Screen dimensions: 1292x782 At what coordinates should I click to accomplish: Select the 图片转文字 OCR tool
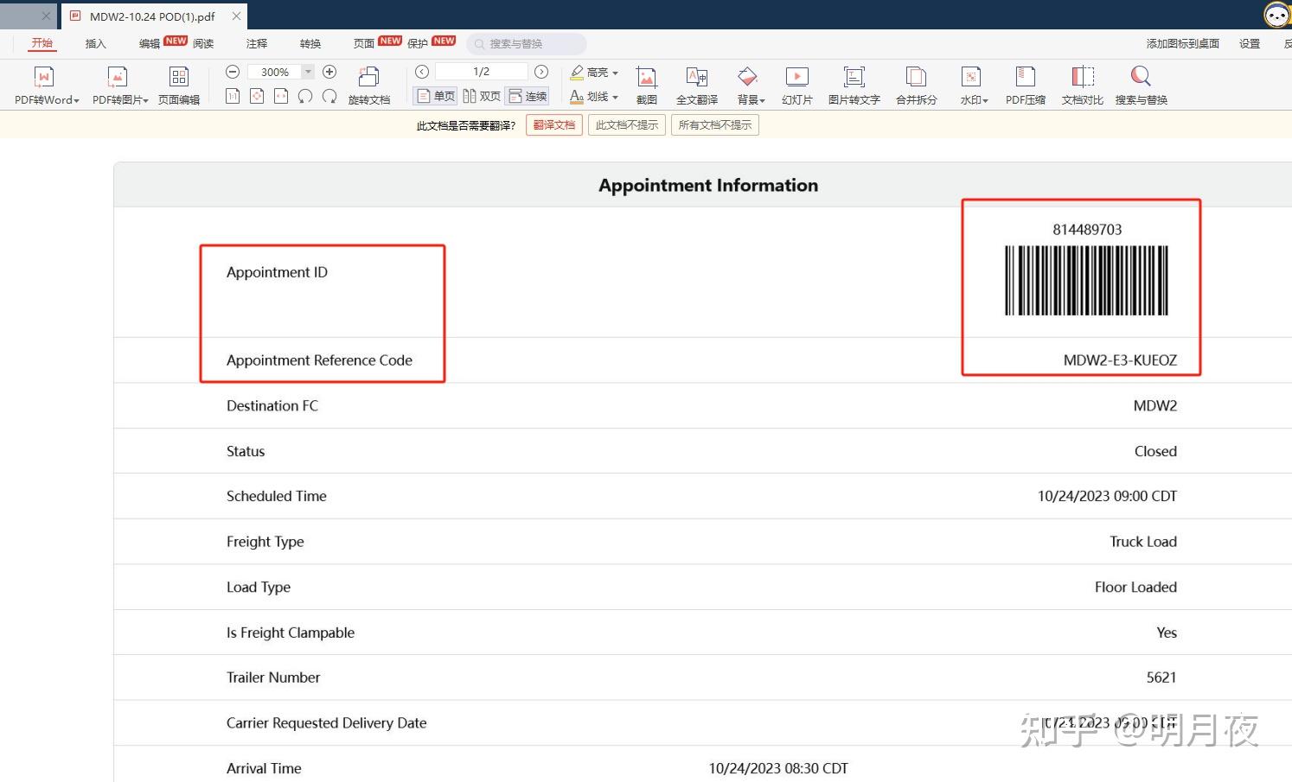854,84
